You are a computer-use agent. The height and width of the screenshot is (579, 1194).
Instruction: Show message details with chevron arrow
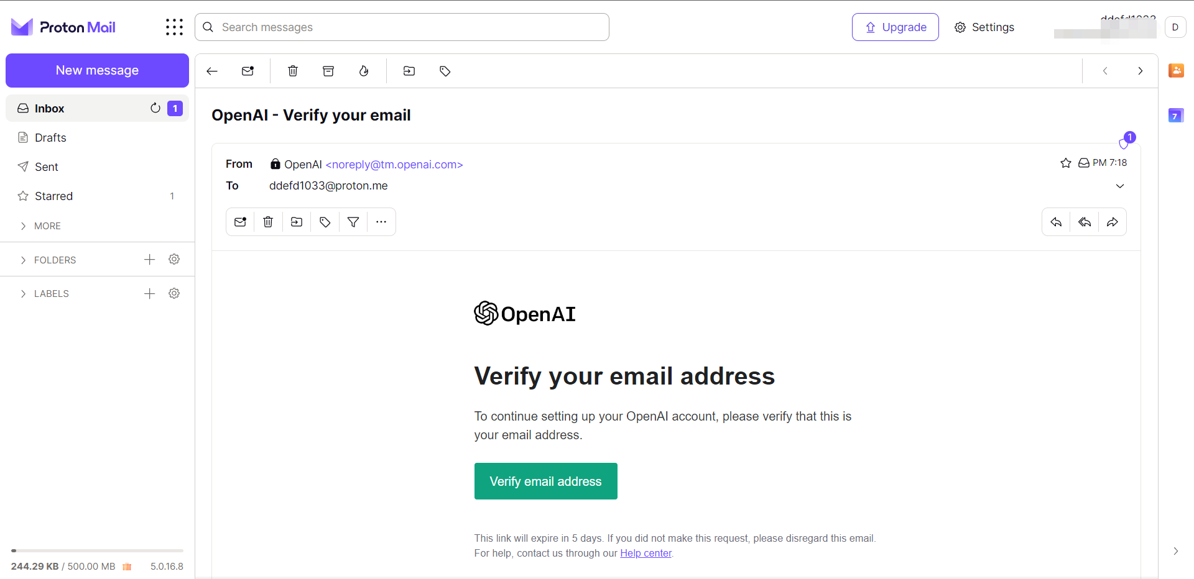[1120, 186]
